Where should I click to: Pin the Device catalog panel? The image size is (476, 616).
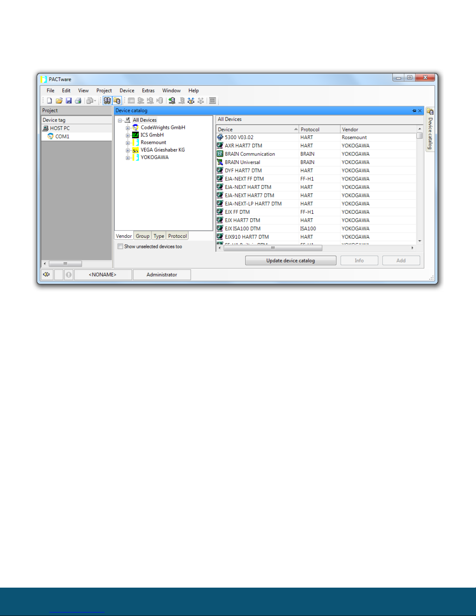pyautogui.click(x=414, y=111)
